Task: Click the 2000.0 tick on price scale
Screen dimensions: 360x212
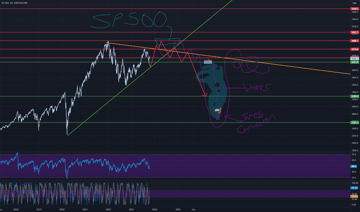Action: point(355,143)
